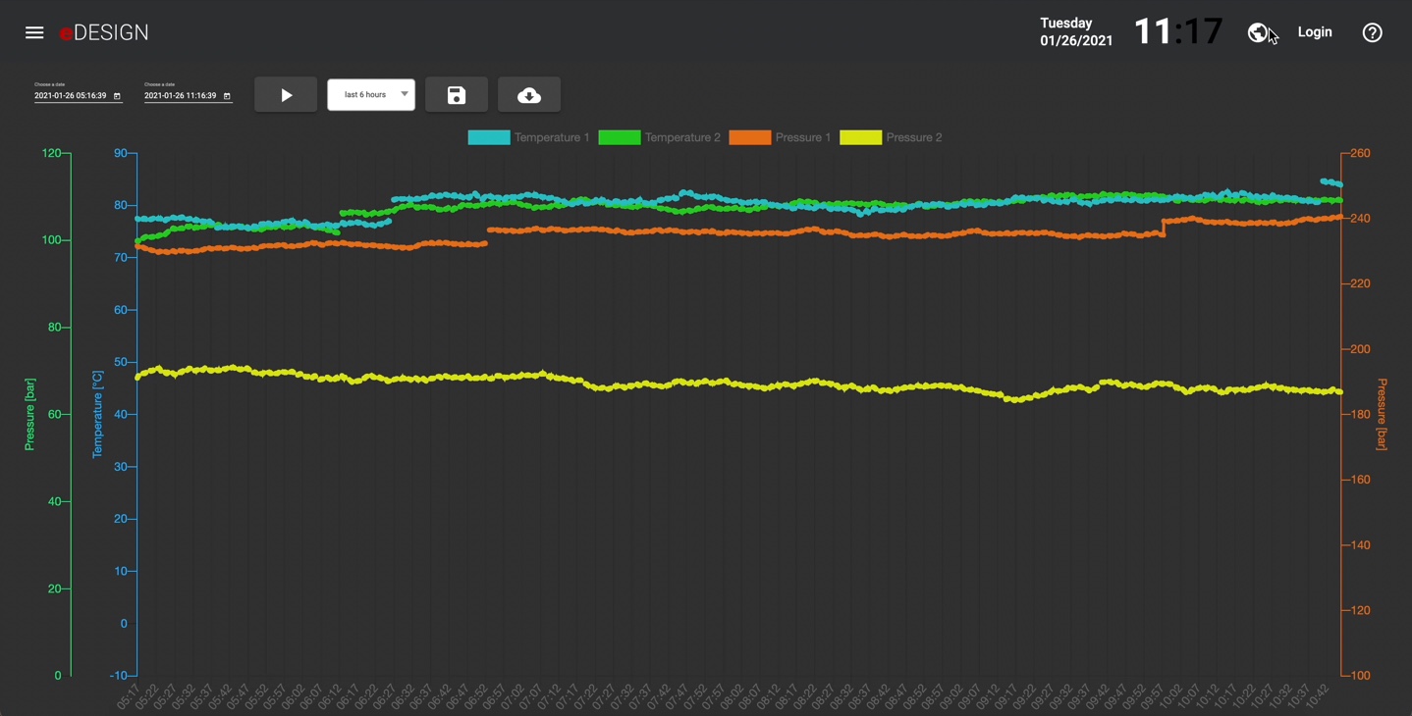
Task: Click the Login link
Action: click(x=1314, y=32)
